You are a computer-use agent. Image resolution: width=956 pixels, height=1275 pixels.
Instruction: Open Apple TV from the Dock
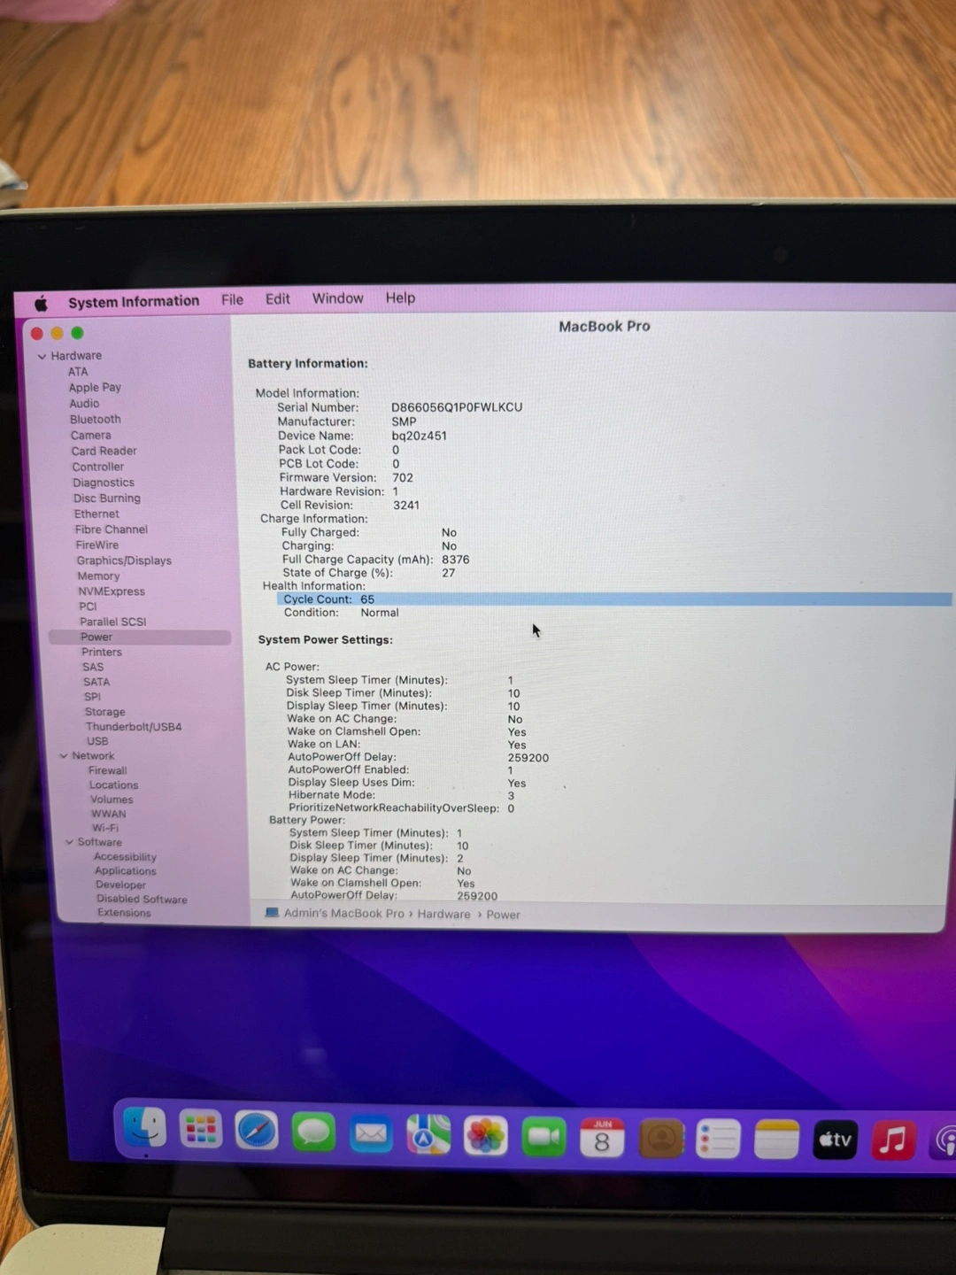[x=835, y=1140]
